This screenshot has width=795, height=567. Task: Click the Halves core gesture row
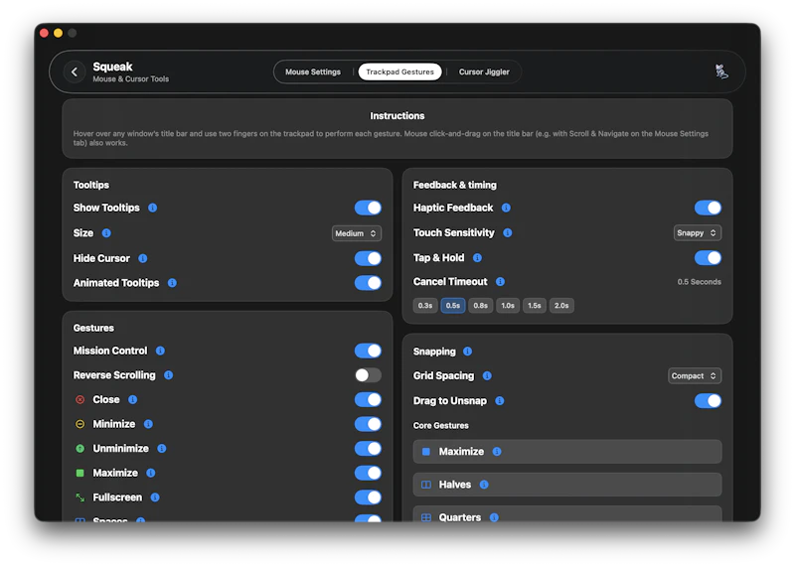click(567, 485)
